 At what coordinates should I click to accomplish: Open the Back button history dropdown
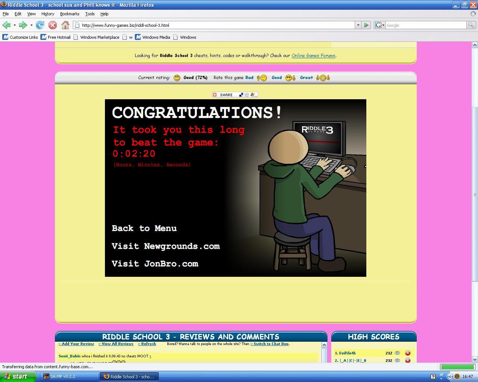click(15, 25)
